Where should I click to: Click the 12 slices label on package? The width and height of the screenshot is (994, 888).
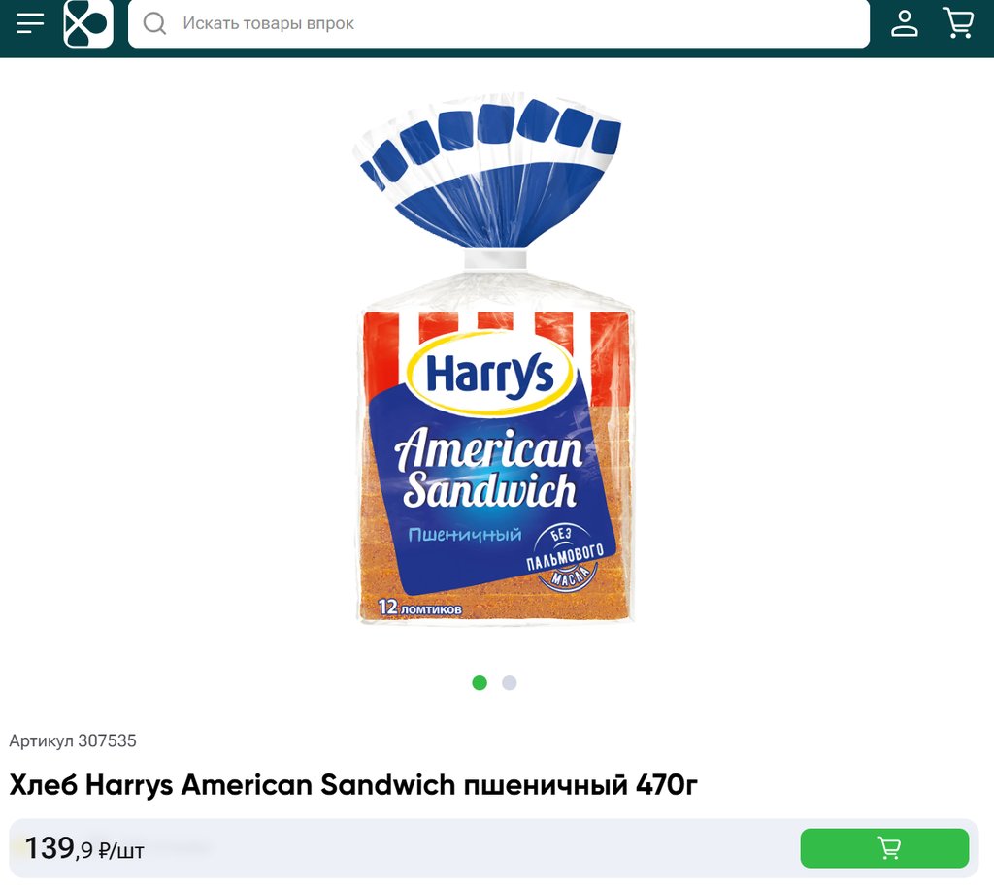(419, 608)
